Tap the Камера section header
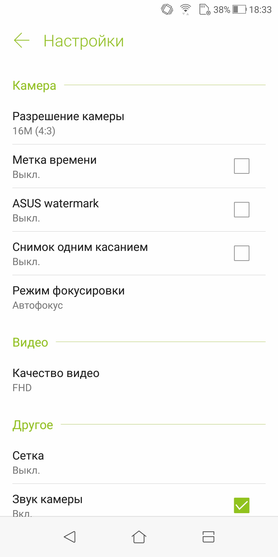Image resolution: width=278 pixels, height=557 pixels. click(x=34, y=86)
